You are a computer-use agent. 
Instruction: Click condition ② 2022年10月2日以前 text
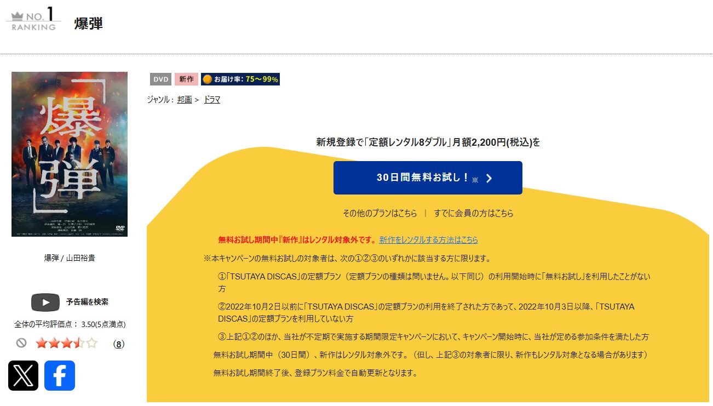(x=426, y=312)
